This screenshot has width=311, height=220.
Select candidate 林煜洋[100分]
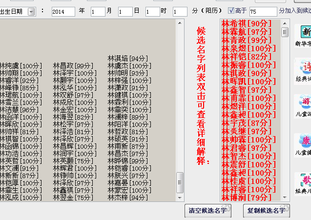pyautogui.click(x=249, y=107)
